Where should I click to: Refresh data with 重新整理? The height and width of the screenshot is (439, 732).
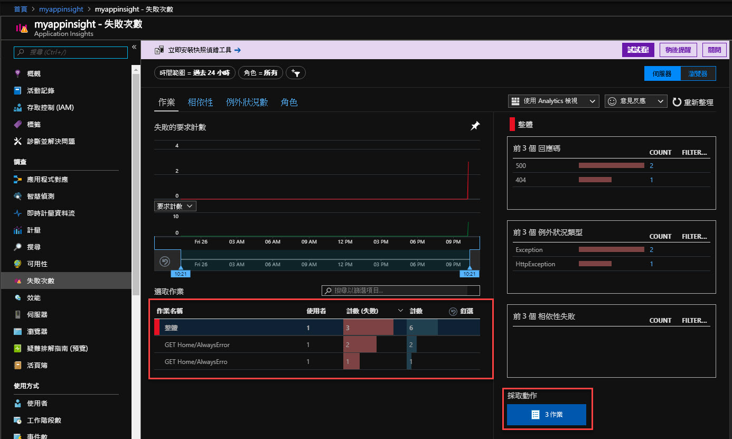[x=693, y=102]
